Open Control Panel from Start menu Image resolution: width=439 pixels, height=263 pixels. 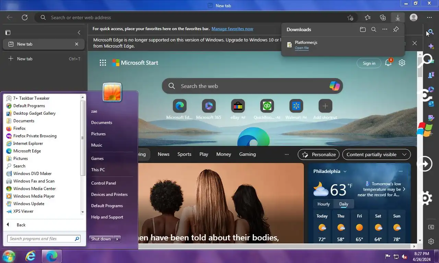[x=104, y=183]
